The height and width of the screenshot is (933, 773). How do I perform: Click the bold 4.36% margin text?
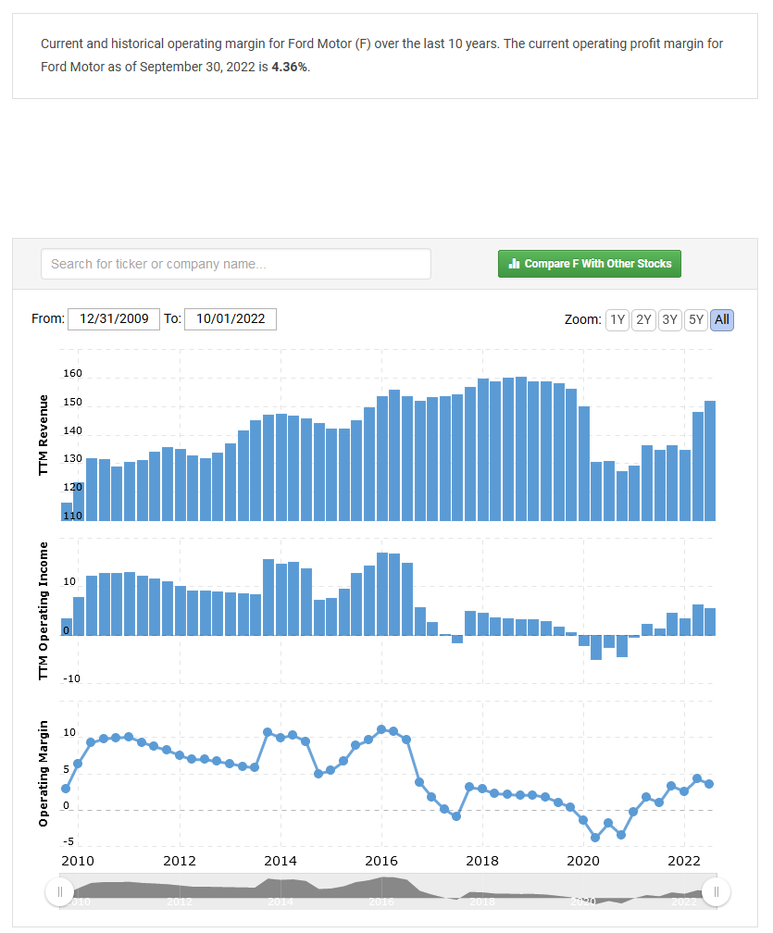pyautogui.click(x=289, y=67)
